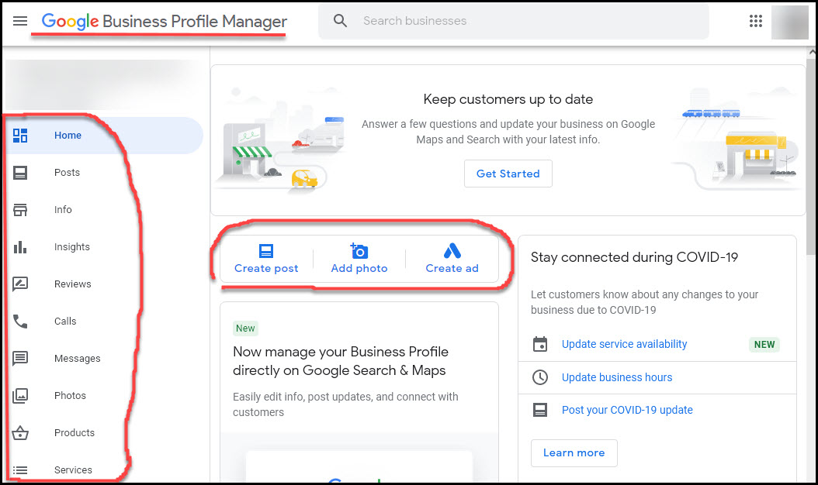
Task: Click the Create post icon
Action: tap(266, 251)
